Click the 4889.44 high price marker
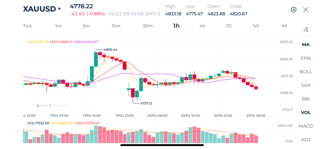 point(110,50)
